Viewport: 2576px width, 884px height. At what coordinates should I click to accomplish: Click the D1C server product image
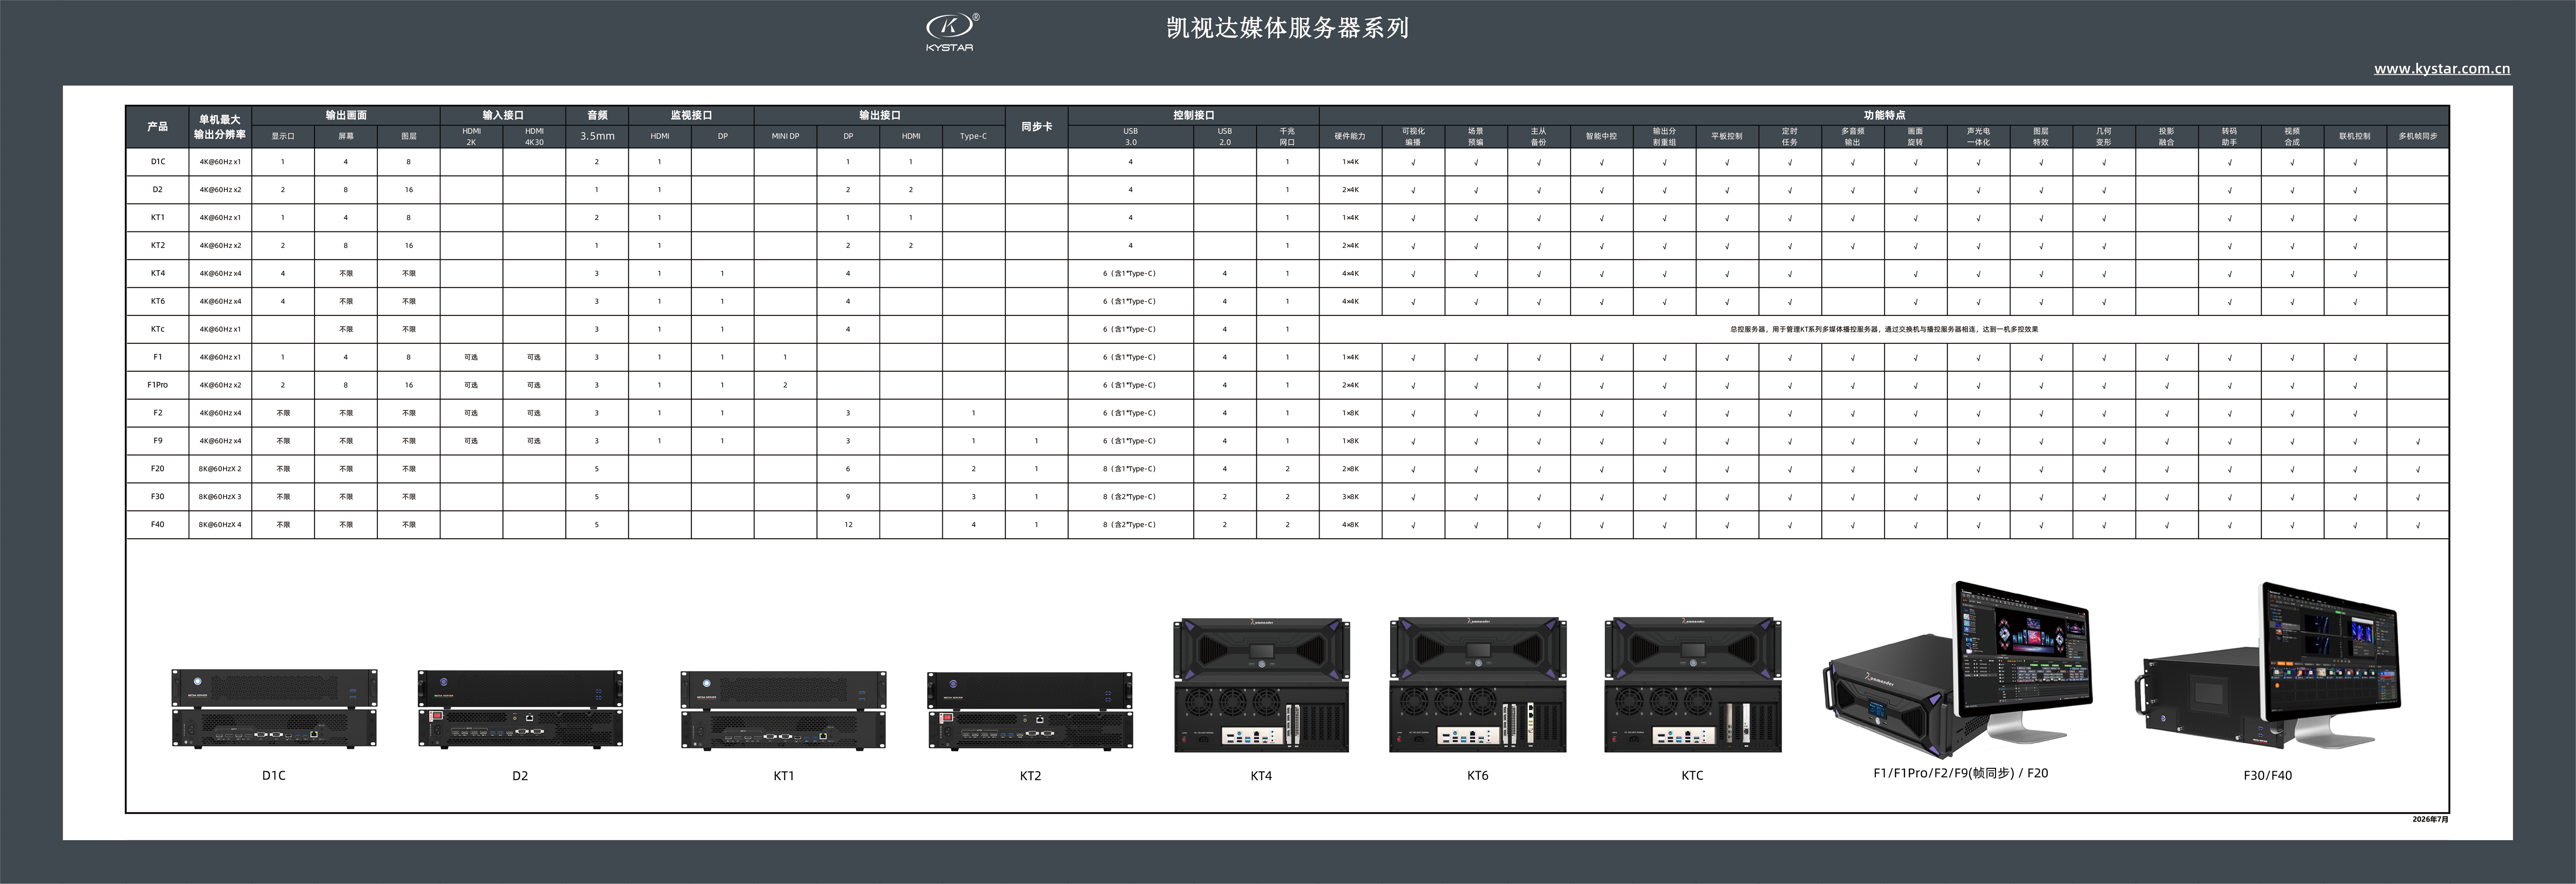click(274, 709)
